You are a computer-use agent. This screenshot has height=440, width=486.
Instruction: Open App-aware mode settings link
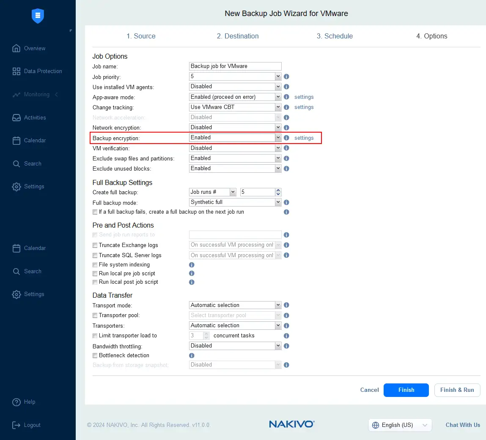(304, 97)
